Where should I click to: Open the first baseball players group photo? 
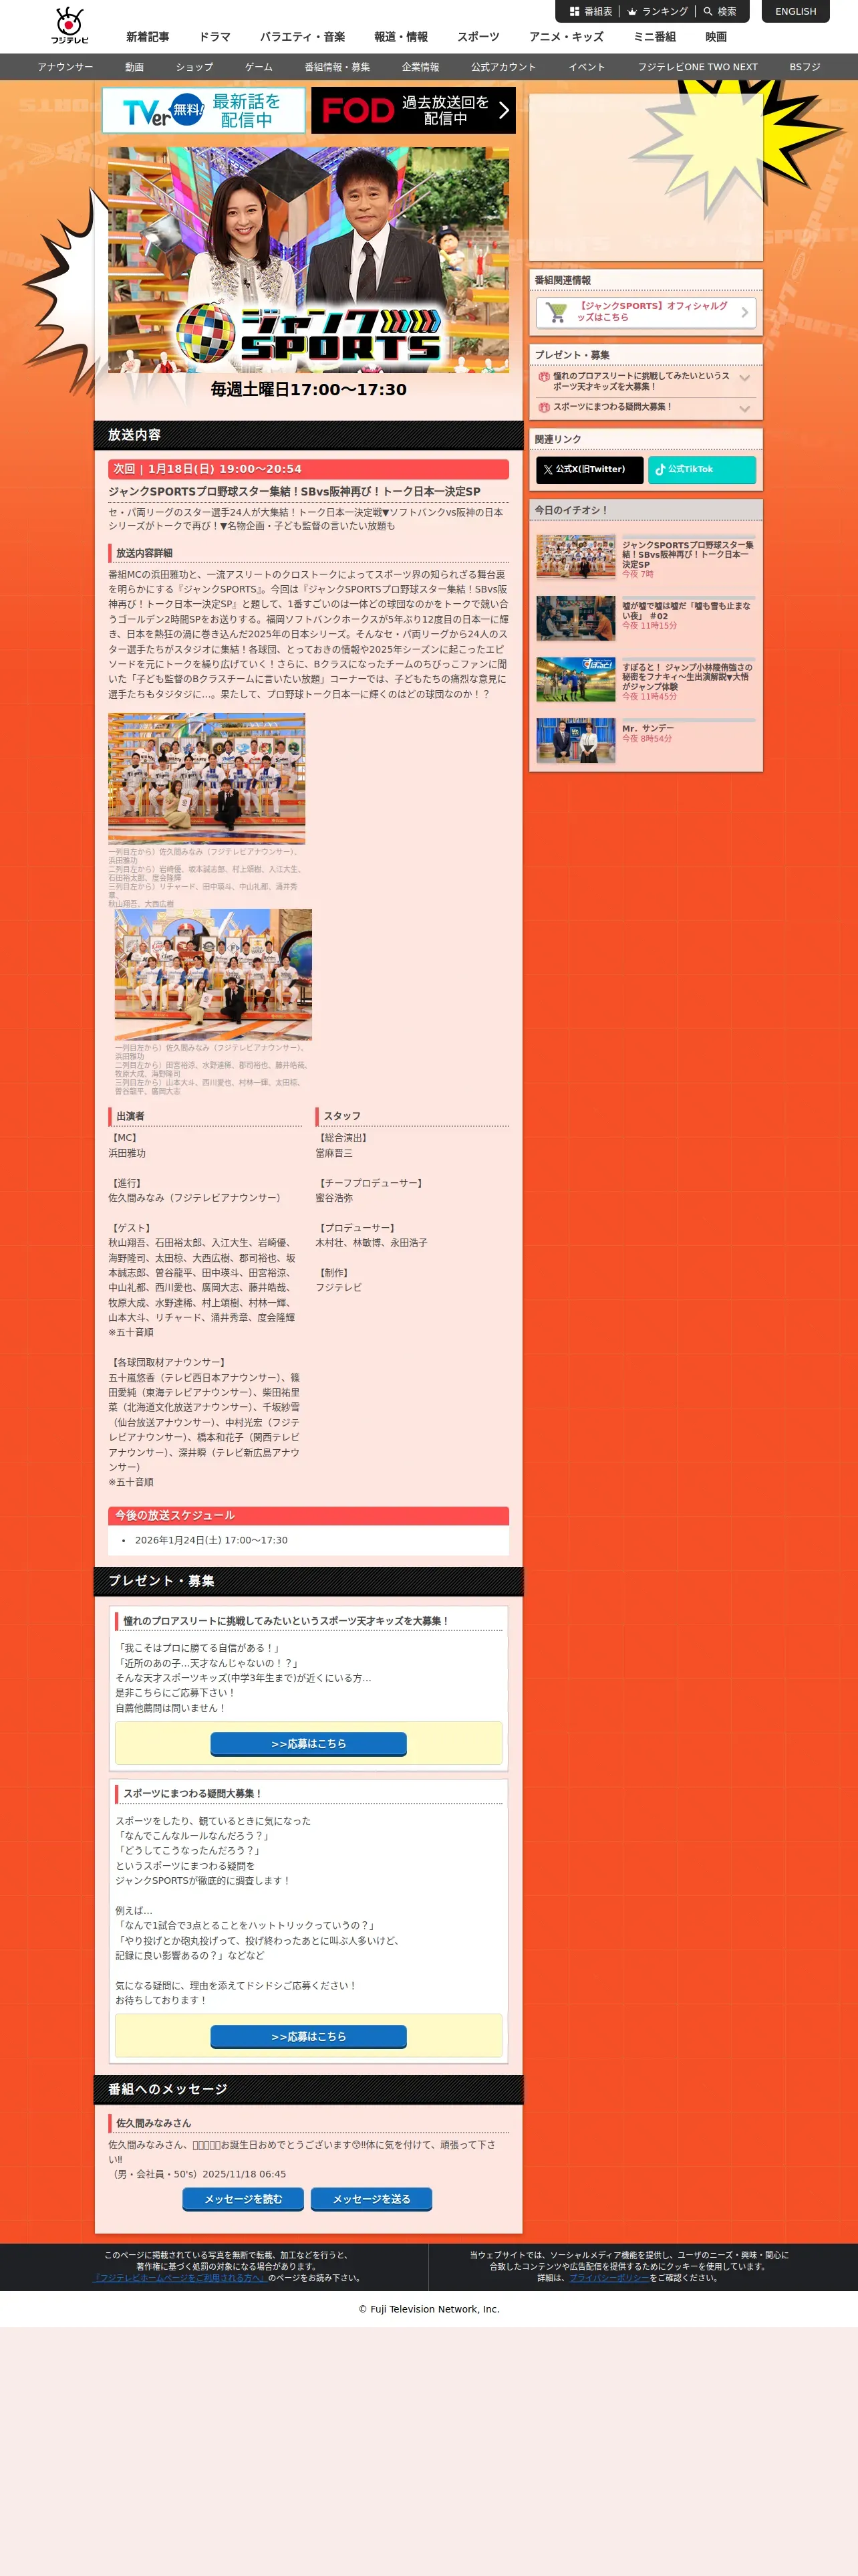click(206, 778)
